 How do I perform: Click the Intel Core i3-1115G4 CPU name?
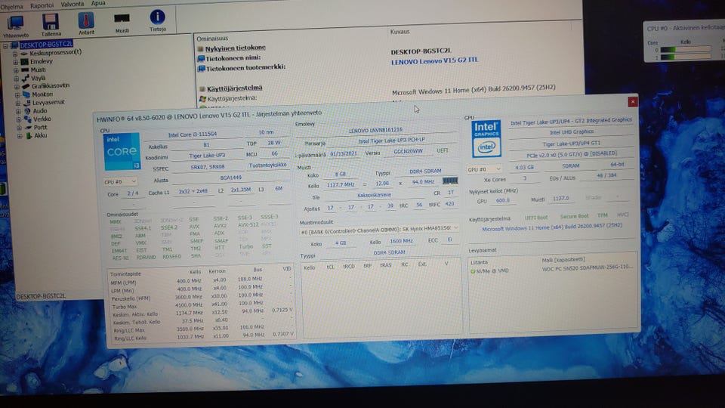(193, 134)
